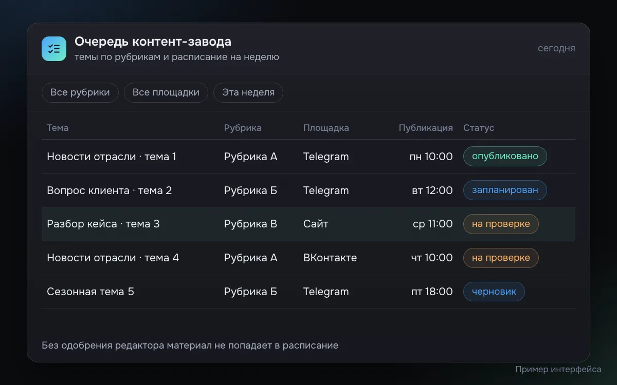Viewport: 617px width, 385px height.
Task: Click "Рубрика Б" in Сезонная тема 5 row
Action: pyautogui.click(x=250, y=292)
